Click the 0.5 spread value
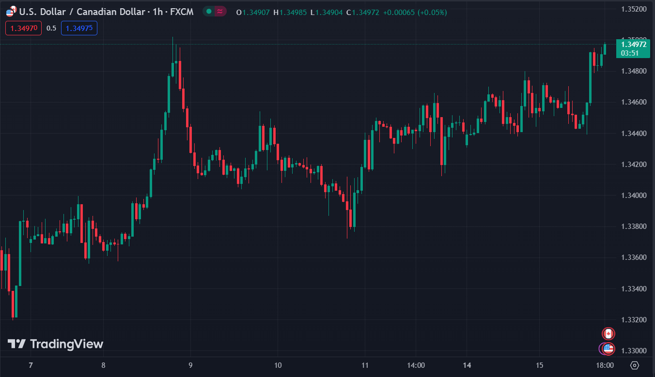The height and width of the screenshot is (377, 655). click(x=51, y=28)
